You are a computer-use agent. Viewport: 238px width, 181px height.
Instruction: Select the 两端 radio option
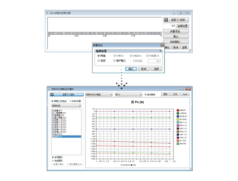[99, 56]
